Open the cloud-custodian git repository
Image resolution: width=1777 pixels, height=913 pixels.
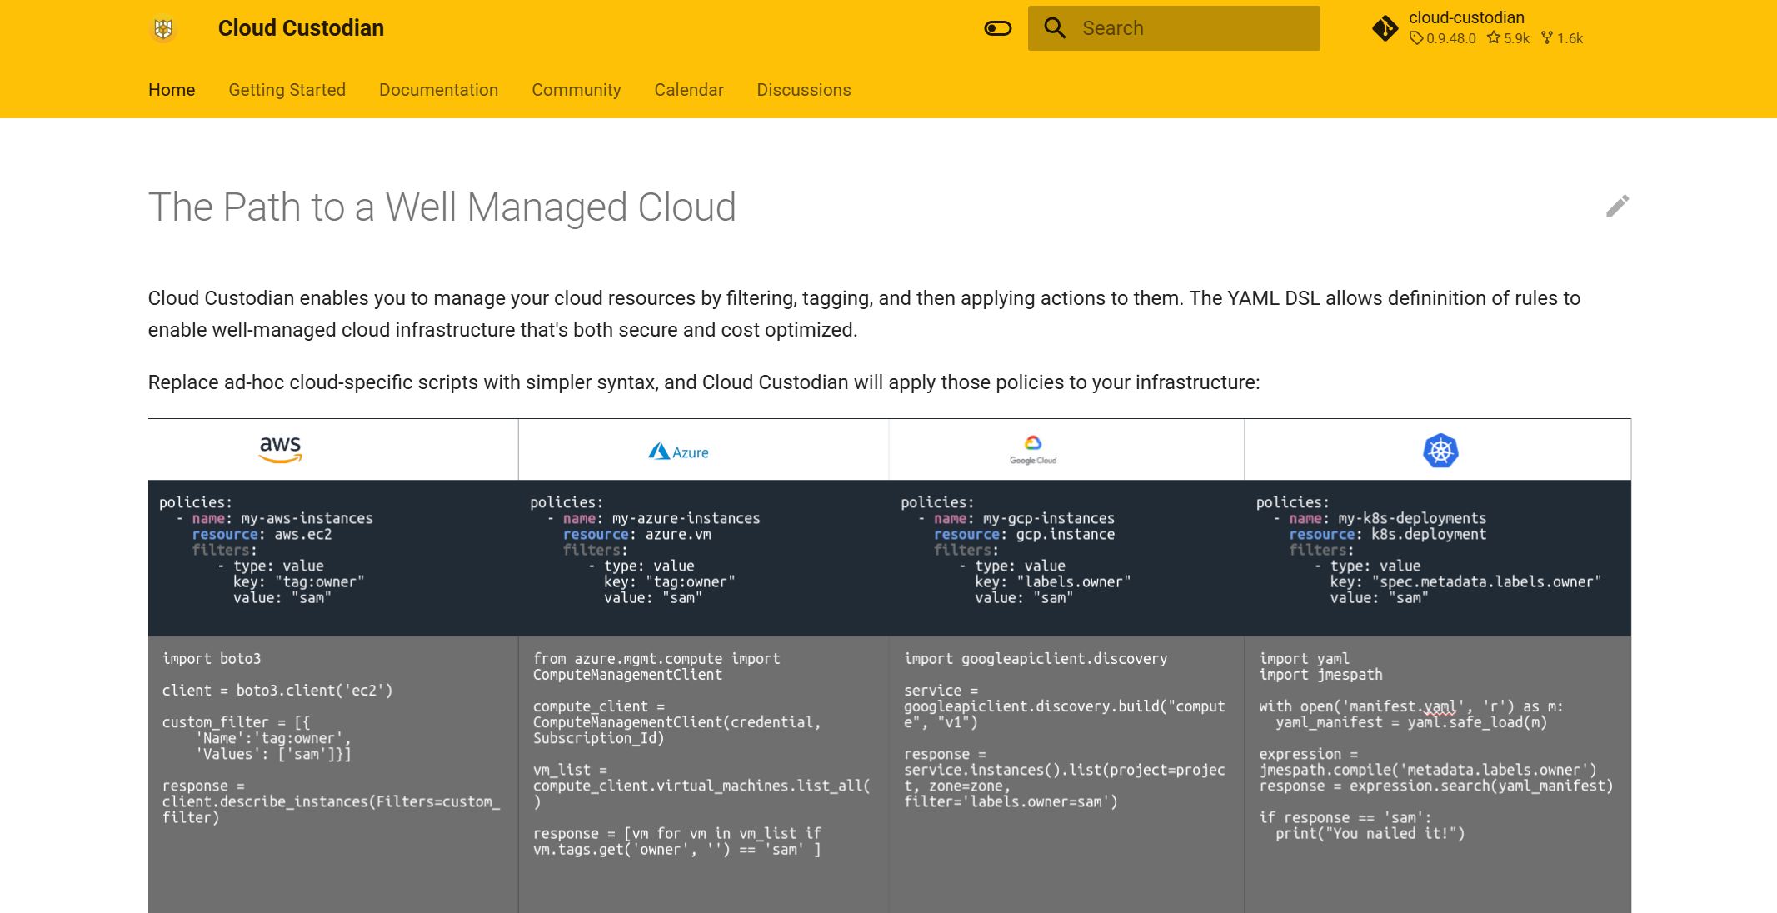tap(1385, 27)
